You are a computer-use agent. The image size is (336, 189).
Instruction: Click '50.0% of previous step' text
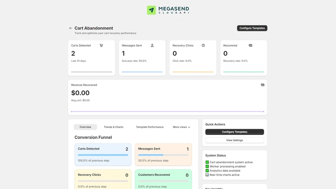tap(153, 160)
